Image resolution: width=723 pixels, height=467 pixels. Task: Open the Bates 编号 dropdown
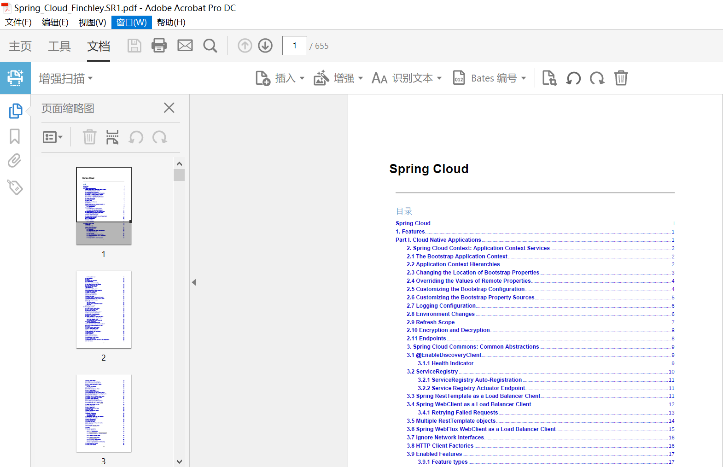[490, 78]
